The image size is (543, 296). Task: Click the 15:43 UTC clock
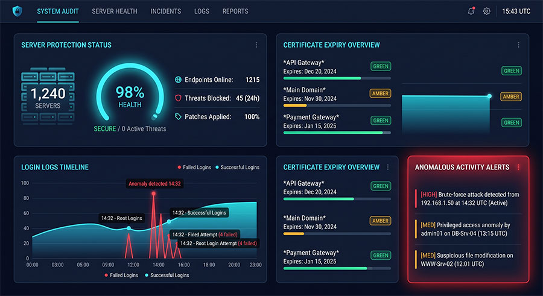click(x=516, y=11)
